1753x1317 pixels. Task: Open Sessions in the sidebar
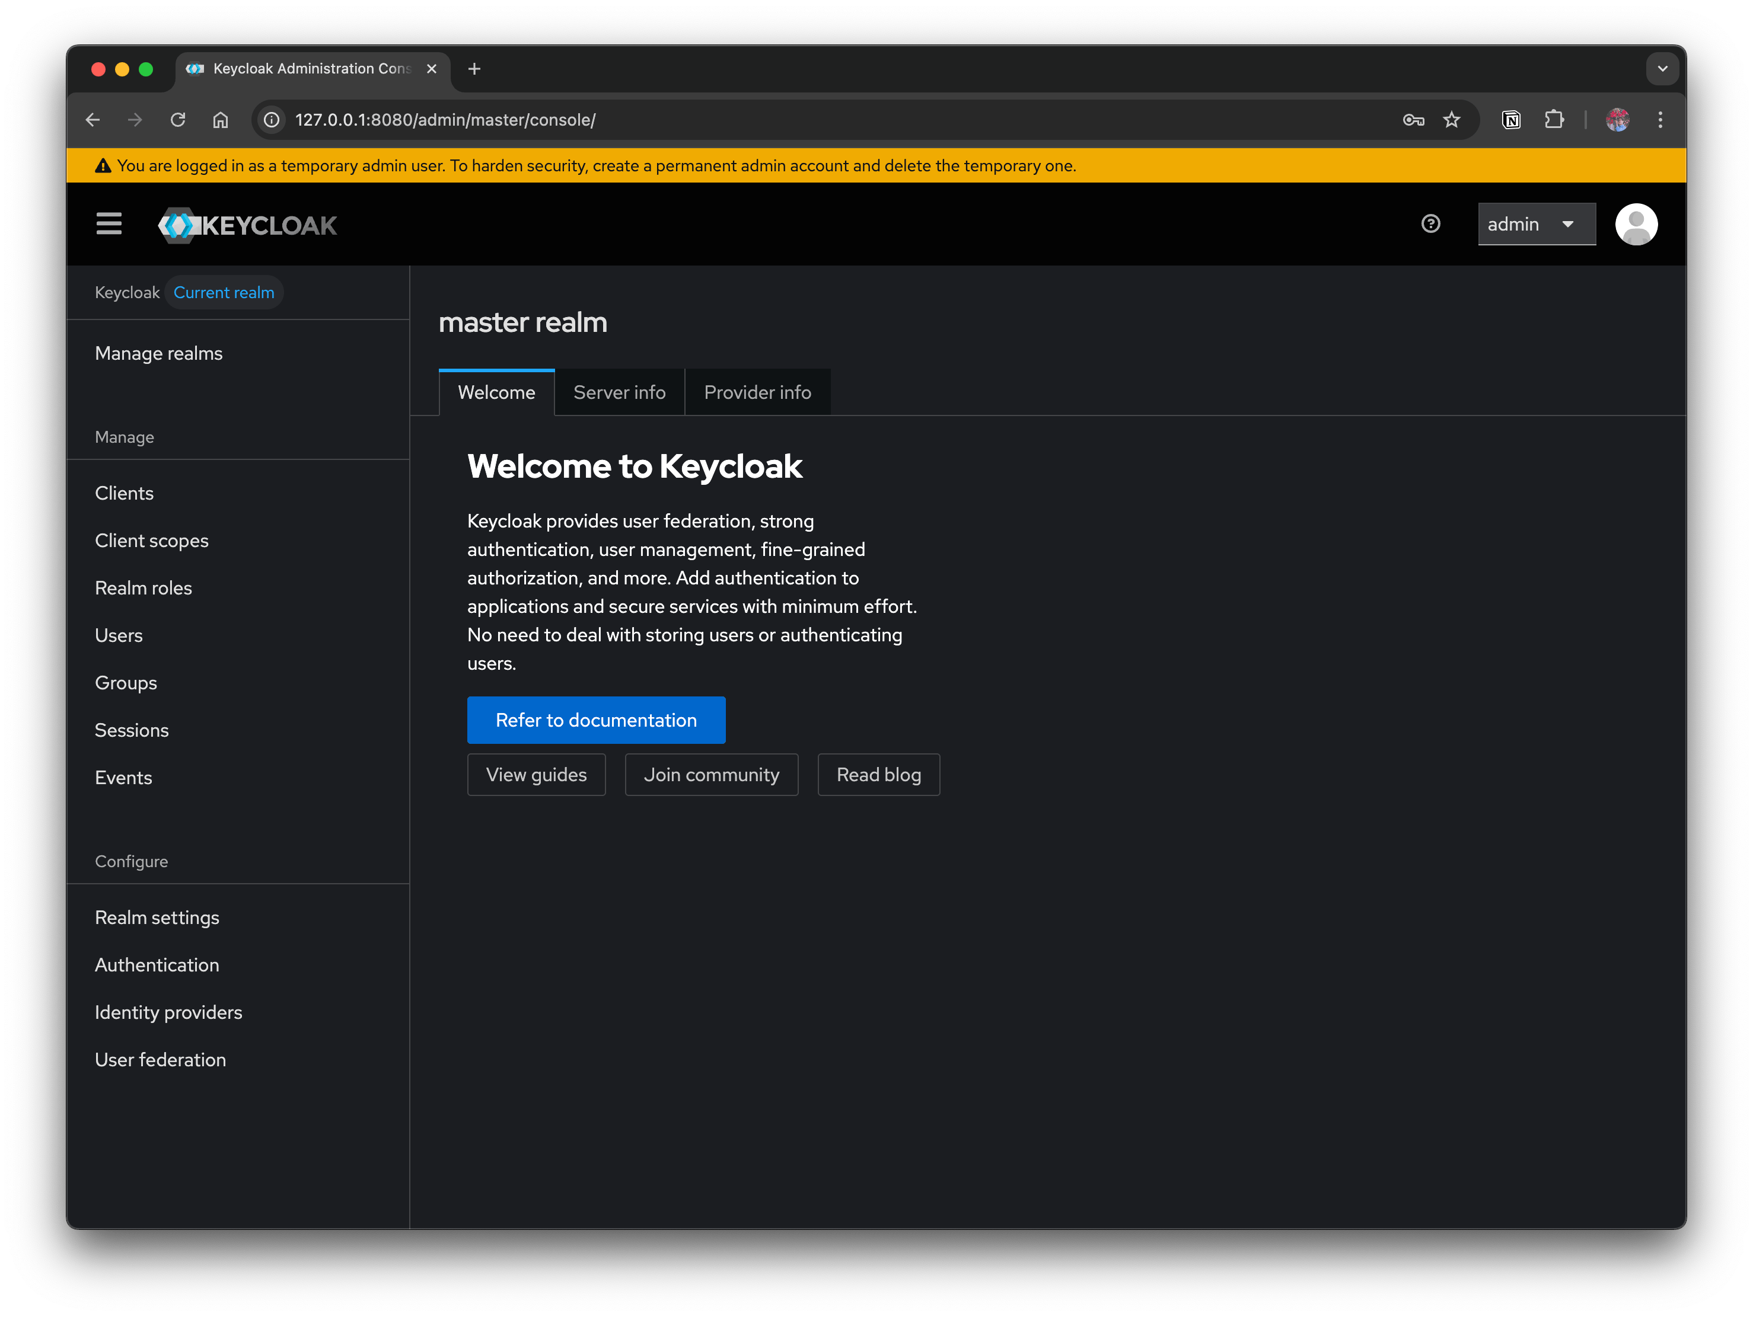pyautogui.click(x=238, y=730)
